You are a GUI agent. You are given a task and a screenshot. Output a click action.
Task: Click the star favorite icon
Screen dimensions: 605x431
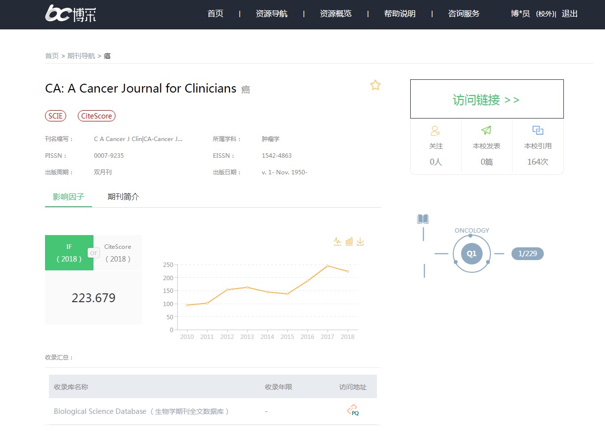coord(375,85)
